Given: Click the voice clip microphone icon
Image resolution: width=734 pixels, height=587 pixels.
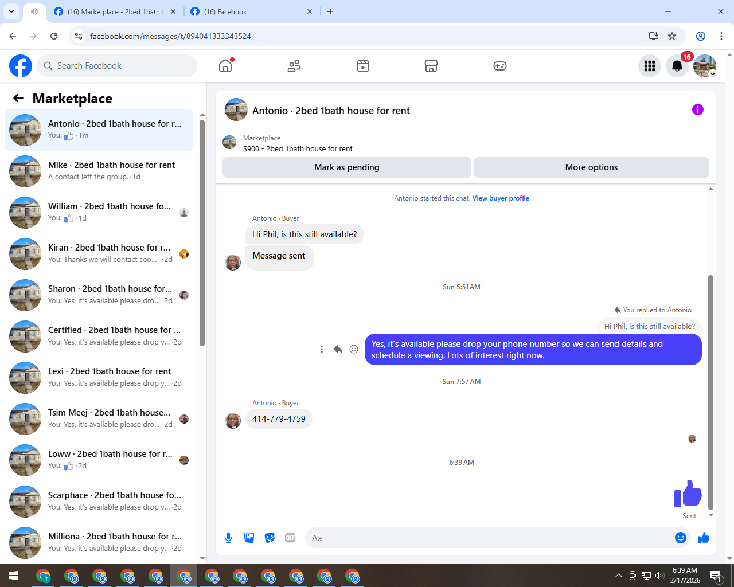Looking at the screenshot, I should 228,538.
